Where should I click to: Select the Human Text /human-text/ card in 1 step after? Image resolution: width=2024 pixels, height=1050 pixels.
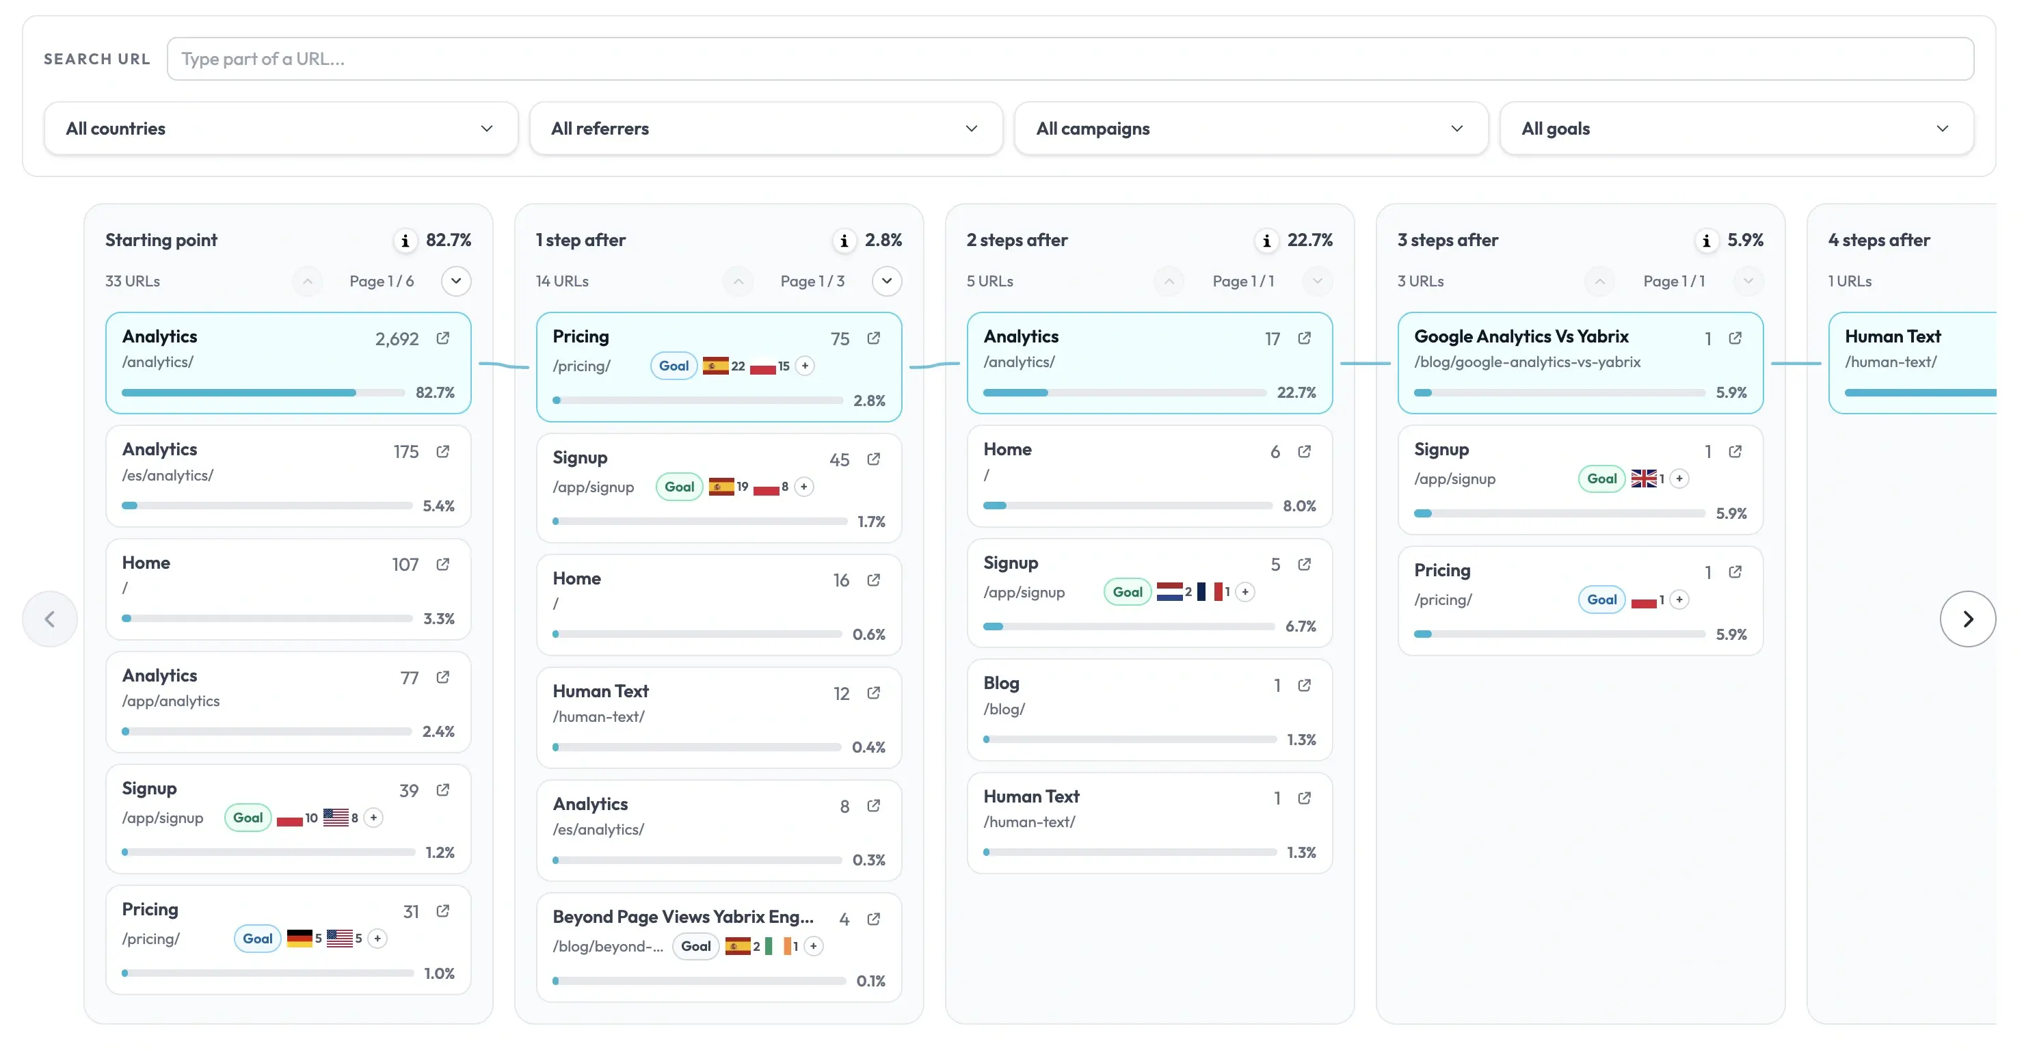(719, 718)
